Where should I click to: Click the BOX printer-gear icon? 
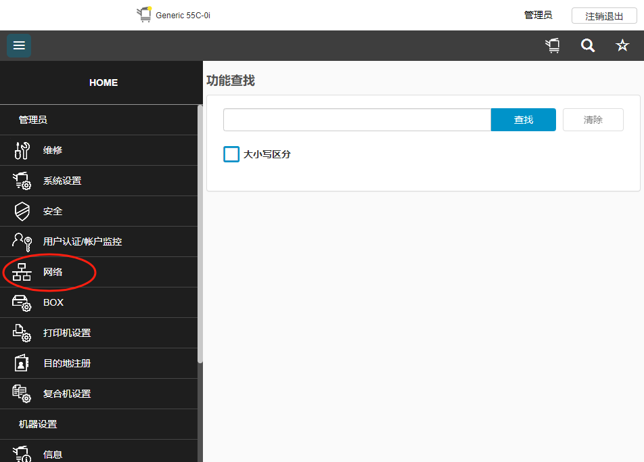(x=22, y=302)
